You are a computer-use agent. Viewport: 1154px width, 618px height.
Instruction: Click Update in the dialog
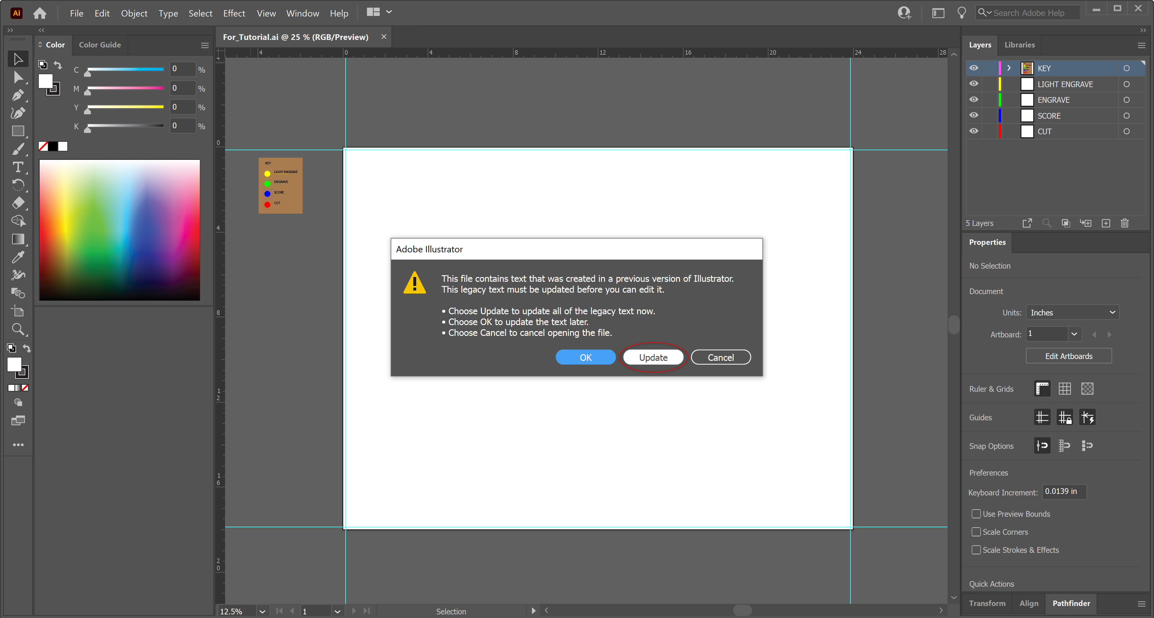(x=653, y=357)
